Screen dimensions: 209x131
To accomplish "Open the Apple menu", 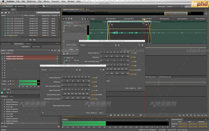I will (3, 1).
